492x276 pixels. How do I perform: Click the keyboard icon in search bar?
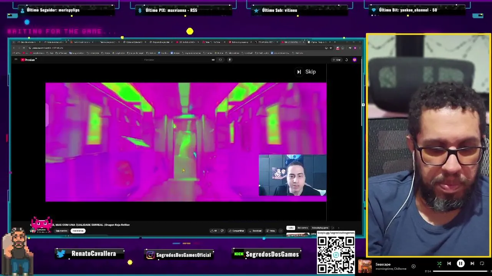click(213, 59)
